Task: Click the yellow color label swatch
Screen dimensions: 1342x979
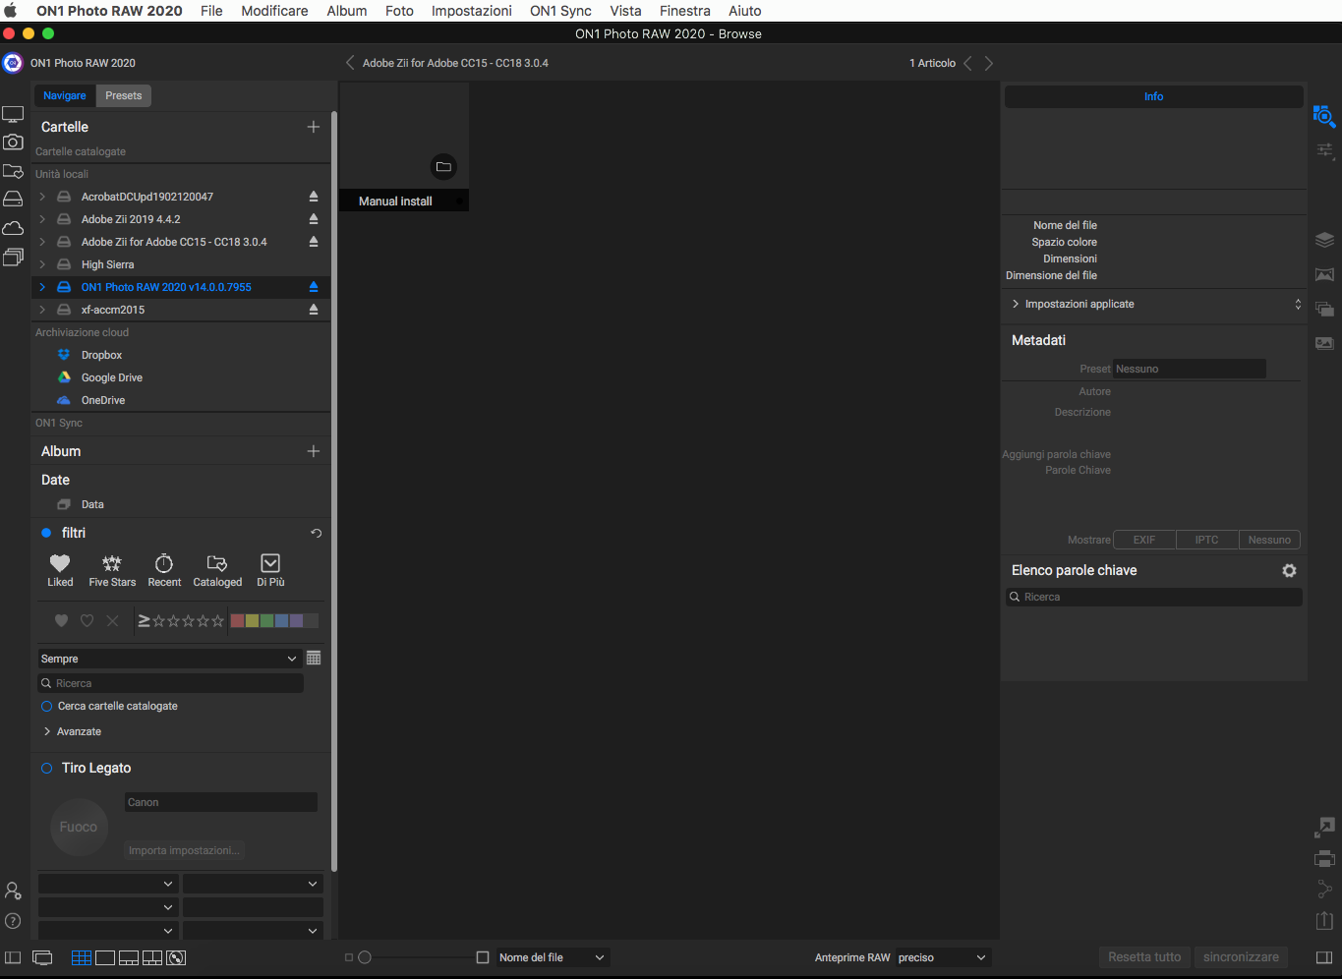Action: [x=252, y=620]
